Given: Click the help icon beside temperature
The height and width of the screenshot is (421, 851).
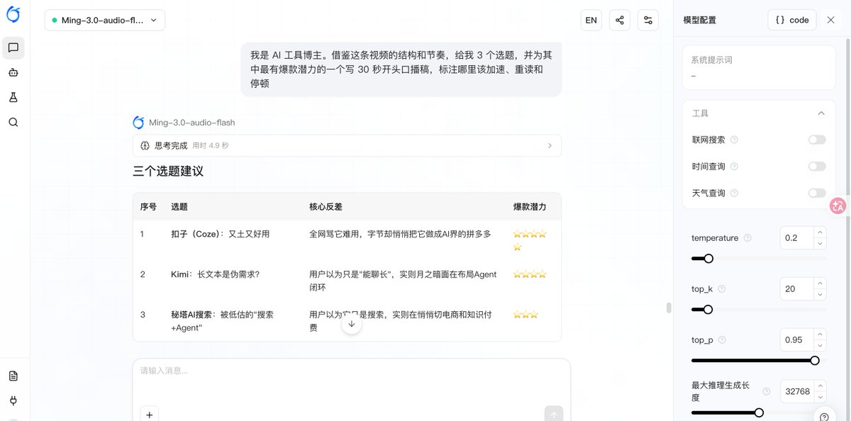Looking at the screenshot, I should coord(747,238).
